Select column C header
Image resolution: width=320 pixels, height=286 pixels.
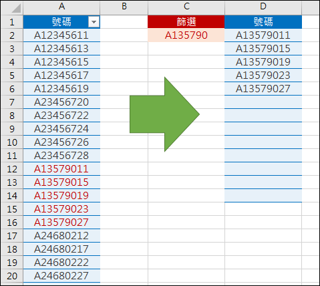click(x=186, y=7)
